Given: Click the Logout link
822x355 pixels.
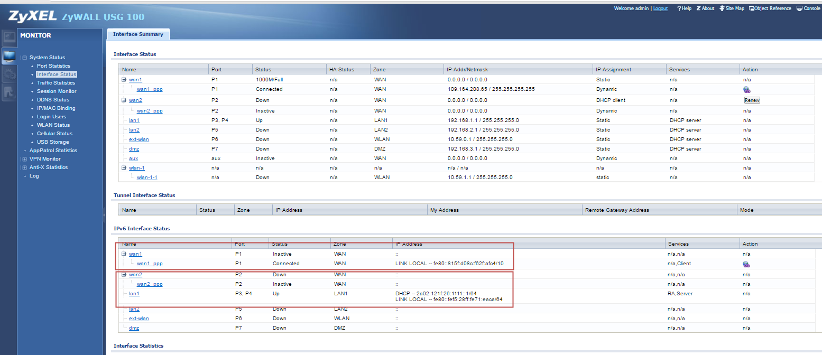Looking at the screenshot, I should (x=660, y=8).
